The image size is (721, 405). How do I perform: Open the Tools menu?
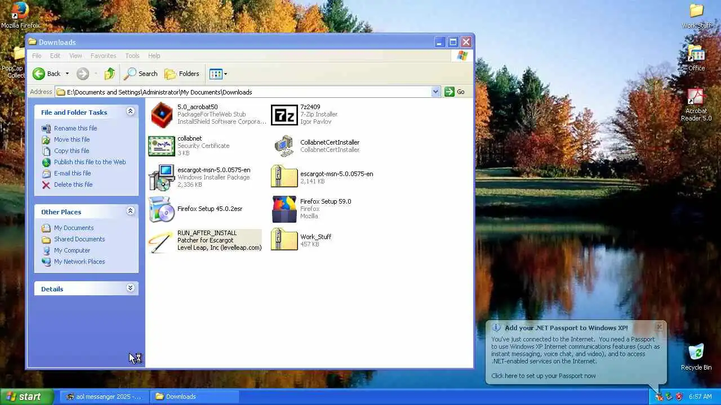click(x=132, y=56)
